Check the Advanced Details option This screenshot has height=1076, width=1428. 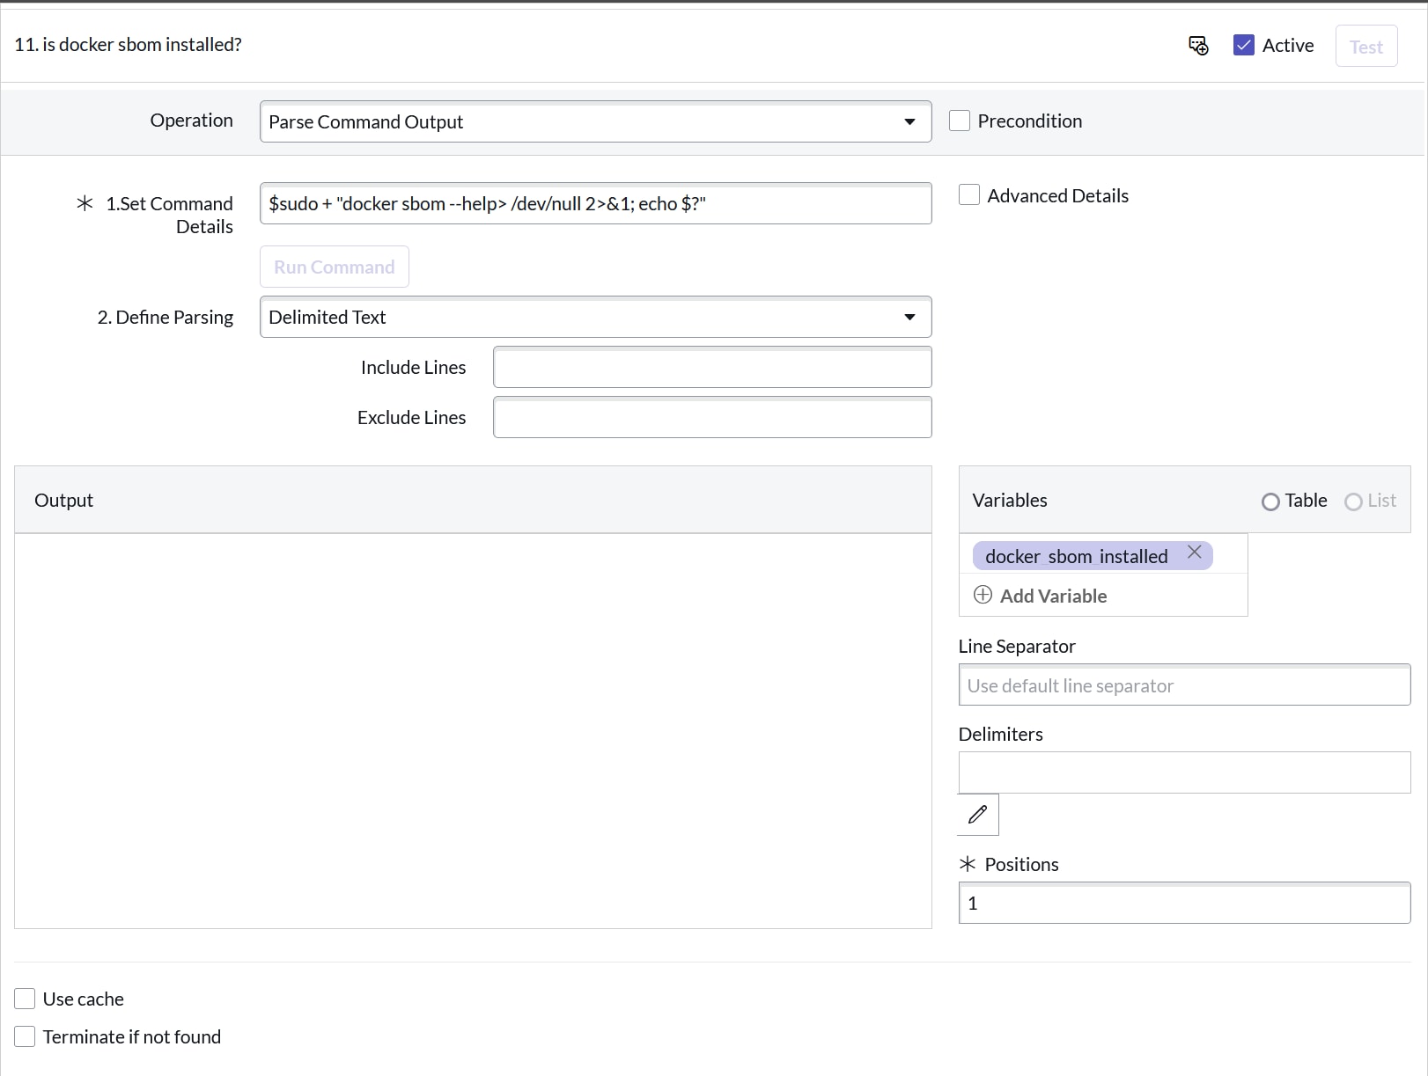click(968, 194)
